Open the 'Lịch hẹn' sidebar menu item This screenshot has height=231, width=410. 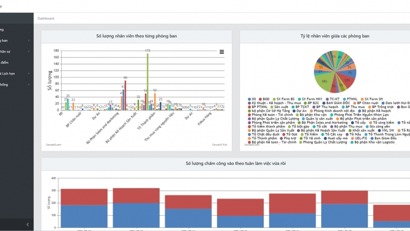17,74
